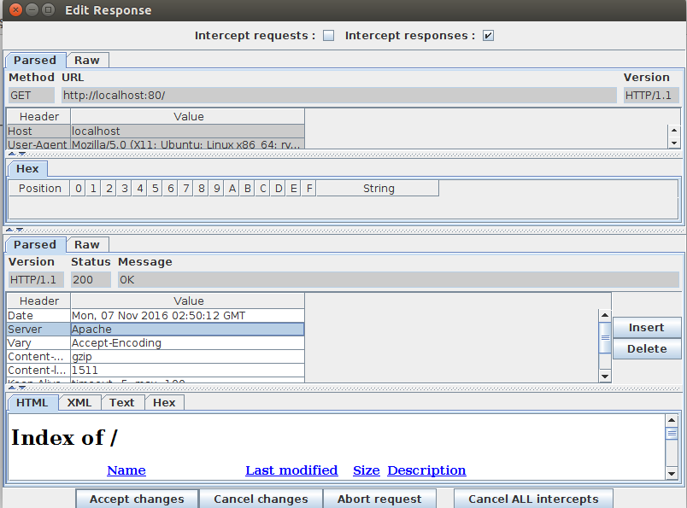Close the Edit Response window
Viewport: 687px width, 508px height.
pyautogui.click(x=15, y=9)
